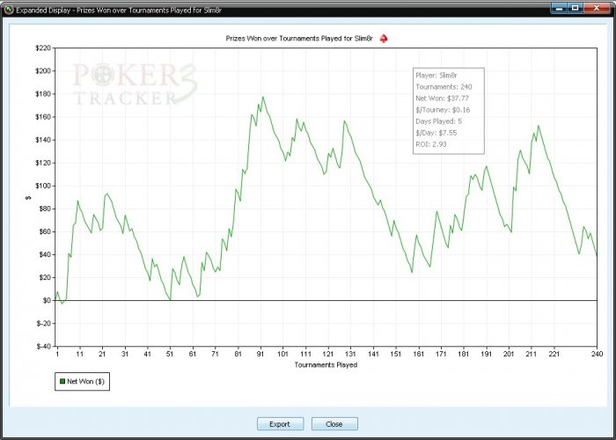Maximize the Expanded Display window
Viewport: 616px width, 440px height.
pos(576,8)
